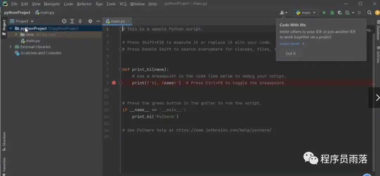Click Got It in Code With Me popup
The width and height of the screenshot is (380, 176).
290,54
